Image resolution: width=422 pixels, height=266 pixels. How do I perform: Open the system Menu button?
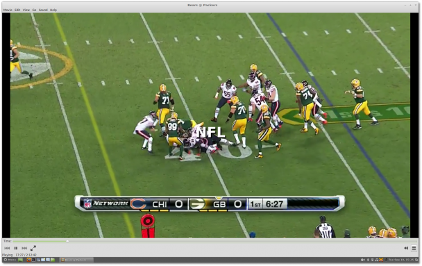point(10,260)
